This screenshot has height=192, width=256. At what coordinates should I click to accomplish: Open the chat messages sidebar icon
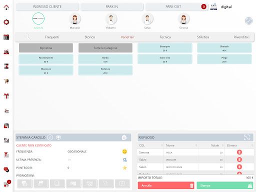coord(6,169)
